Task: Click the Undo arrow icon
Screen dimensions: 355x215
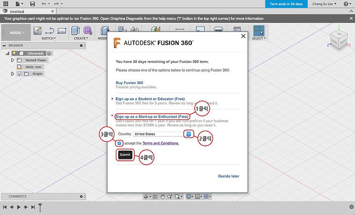Action: point(44,4)
